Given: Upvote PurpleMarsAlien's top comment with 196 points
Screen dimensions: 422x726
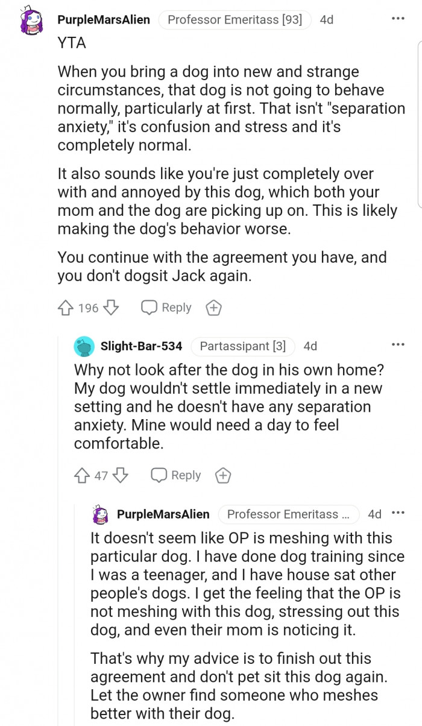Looking at the screenshot, I should click(65, 308).
